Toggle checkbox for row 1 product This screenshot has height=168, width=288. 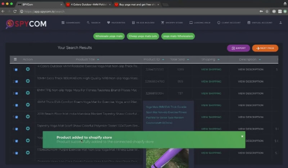[x=16, y=69]
